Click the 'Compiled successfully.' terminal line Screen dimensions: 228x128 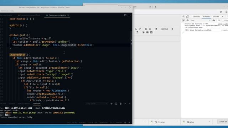coord(21,117)
